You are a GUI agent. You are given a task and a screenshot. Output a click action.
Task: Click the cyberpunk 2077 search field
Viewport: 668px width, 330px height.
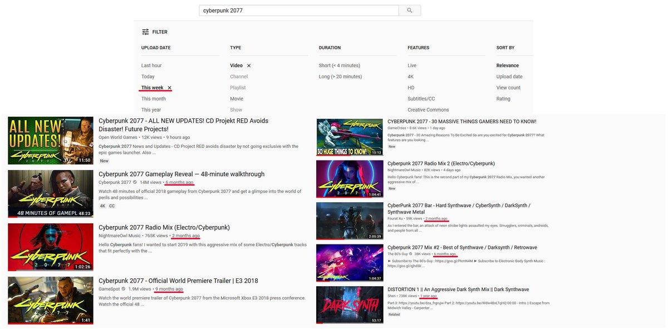pos(299,10)
